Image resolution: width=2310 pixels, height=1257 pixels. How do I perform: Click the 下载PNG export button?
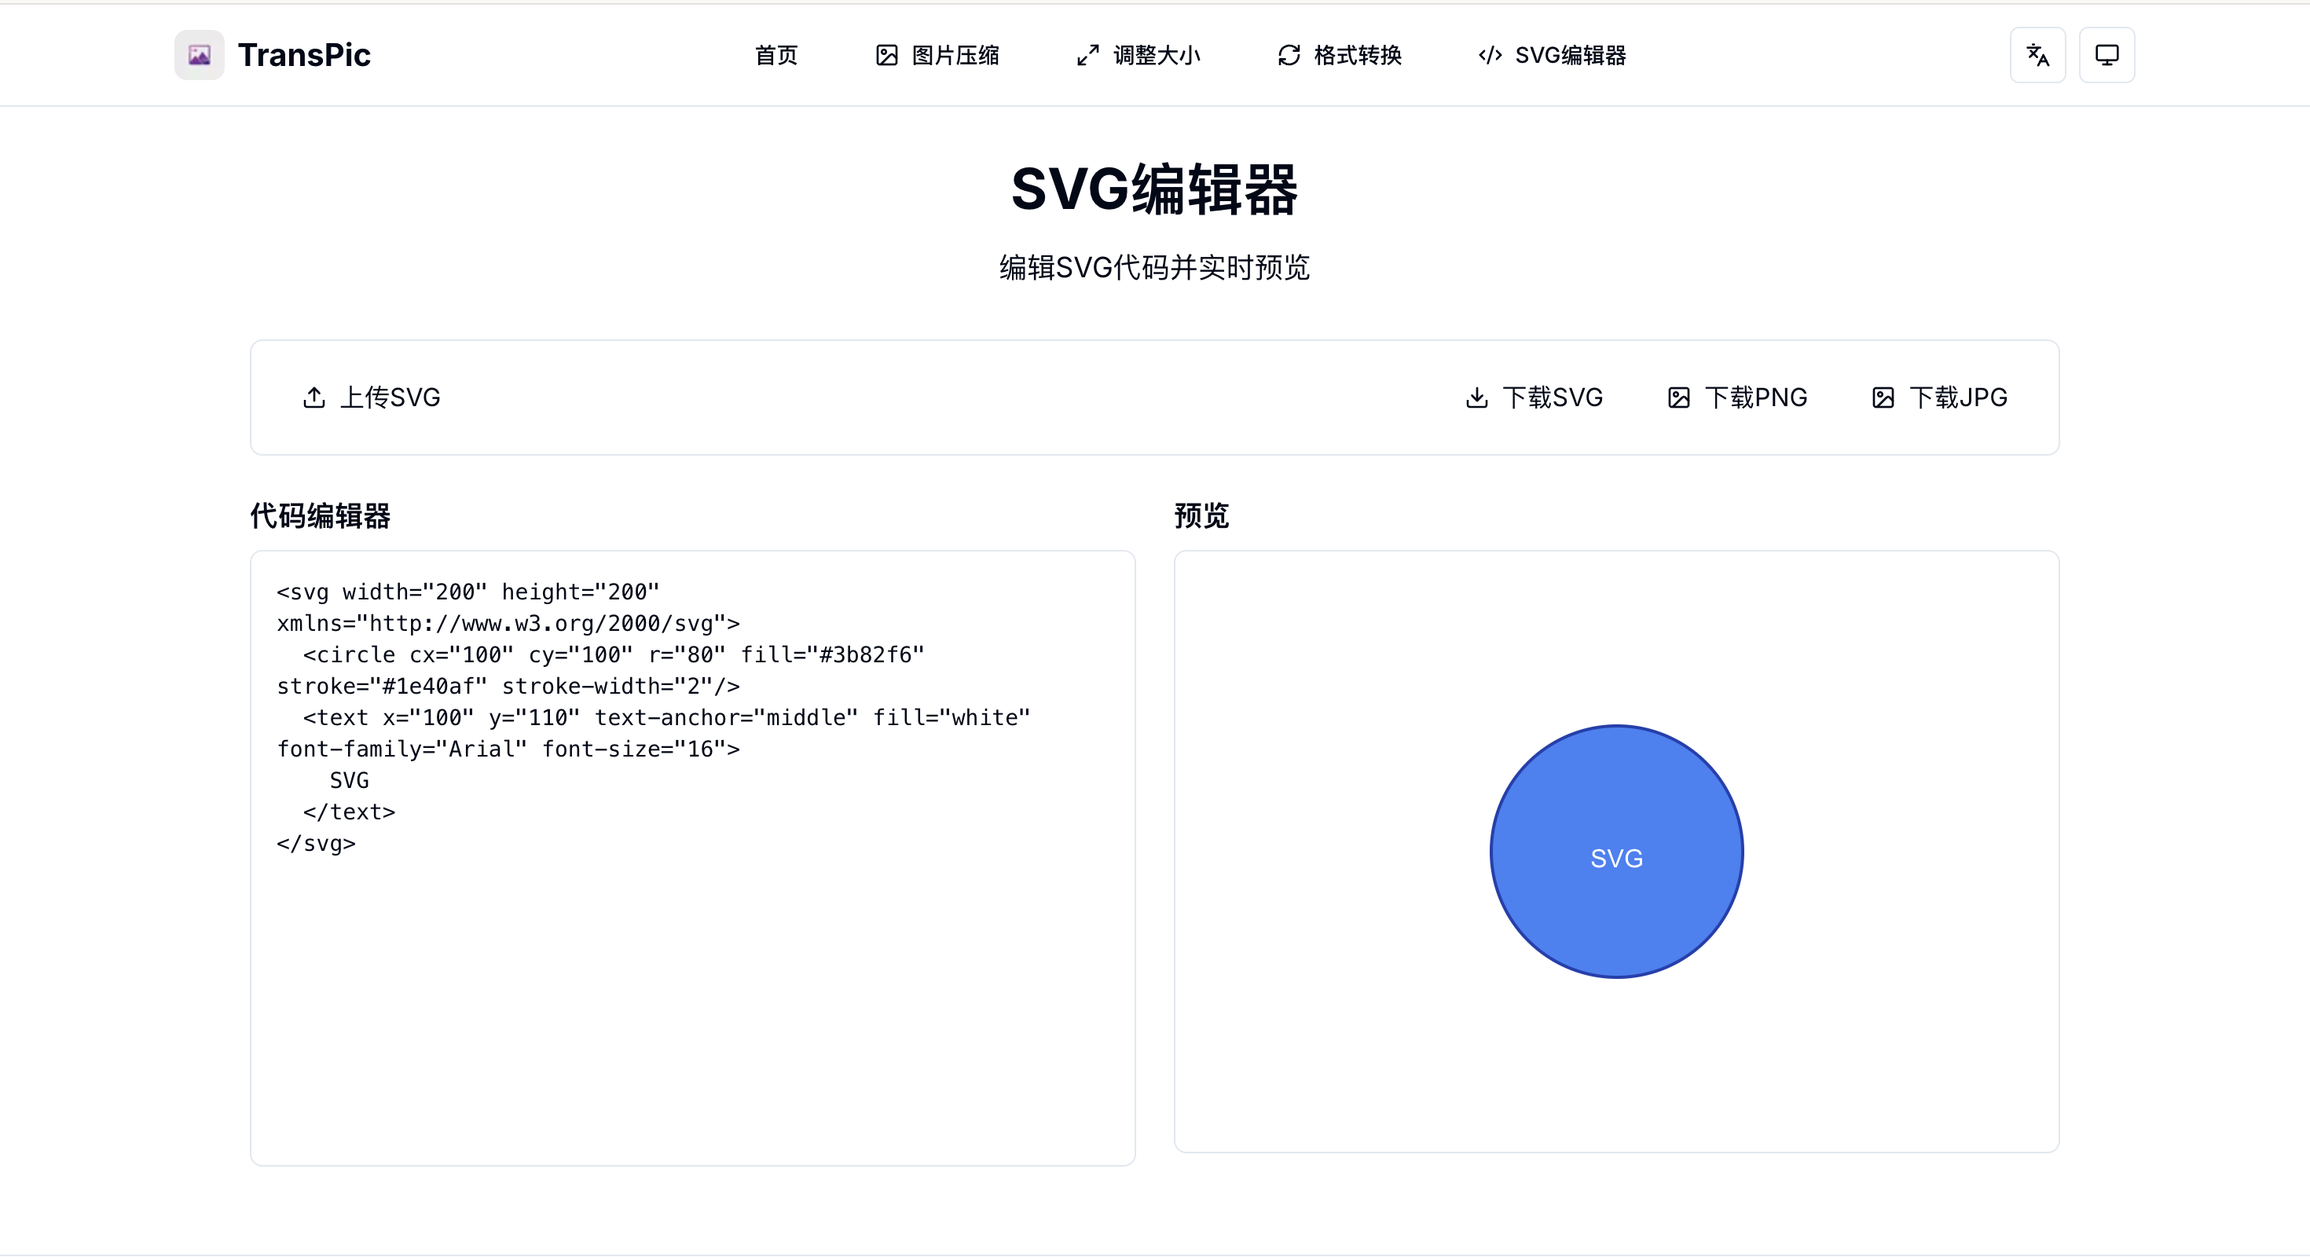pos(1737,398)
